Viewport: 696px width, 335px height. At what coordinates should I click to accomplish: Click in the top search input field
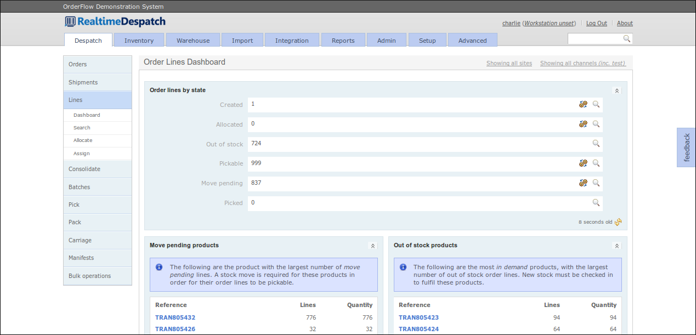(x=595, y=39)
